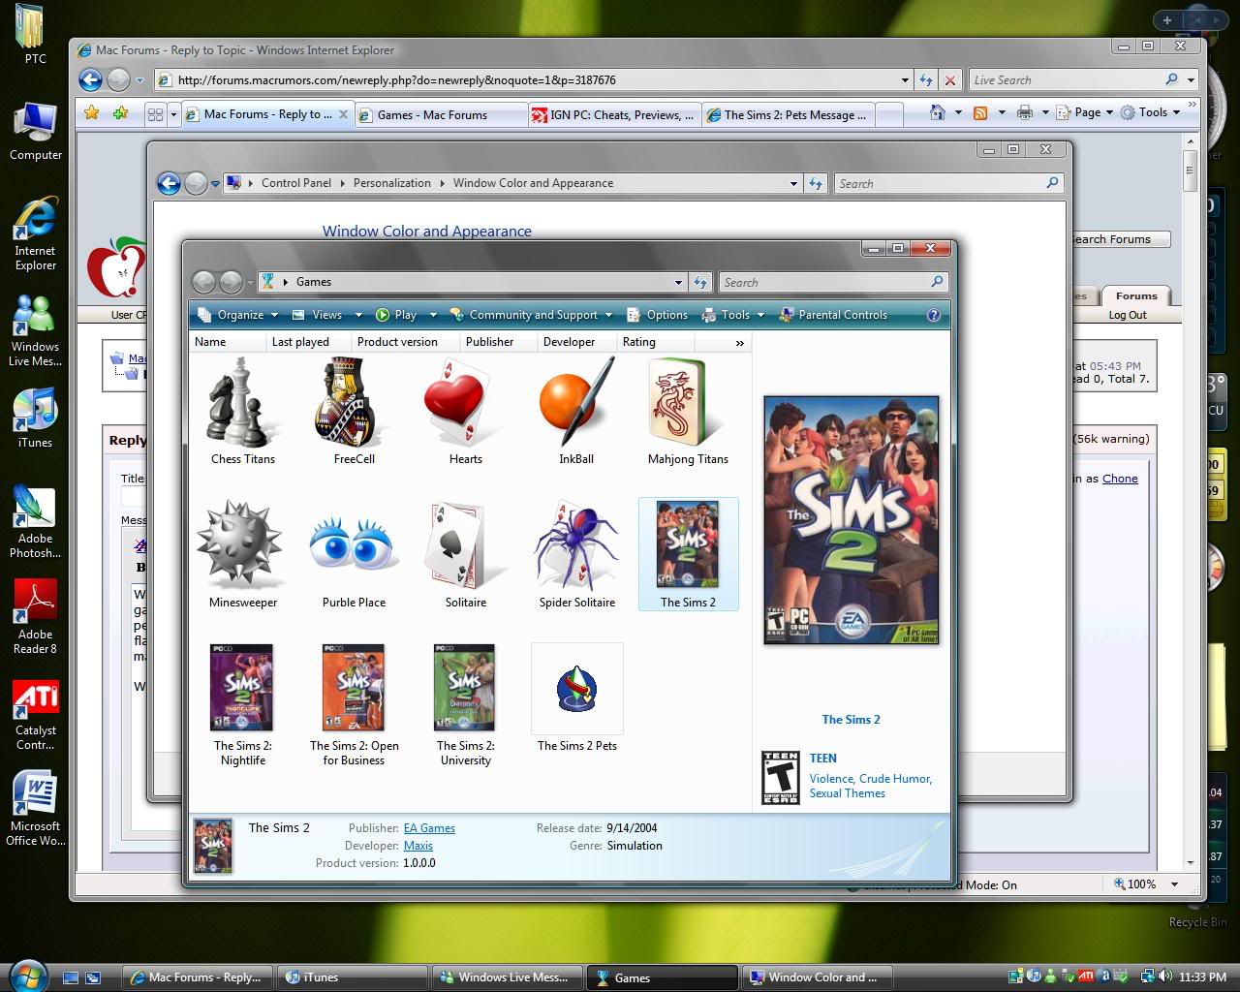The image size is (1240, 992).
Task: Expand Community and Support menu
Action: click(532, 315)
